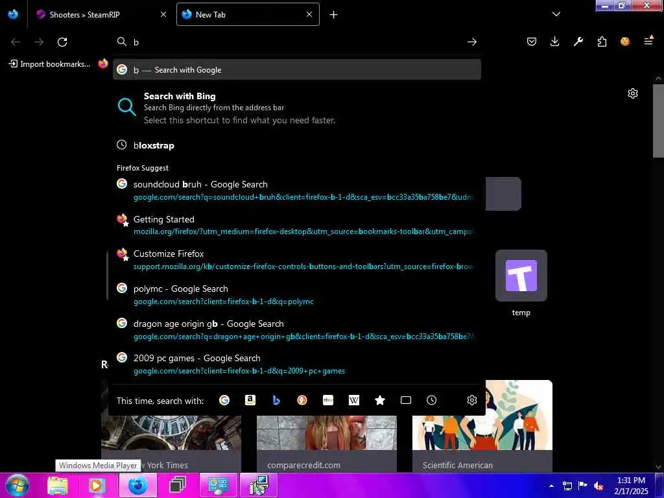Open the clock showing 1:31 PM
The image size is (664, 498).
tap(631, 486)
